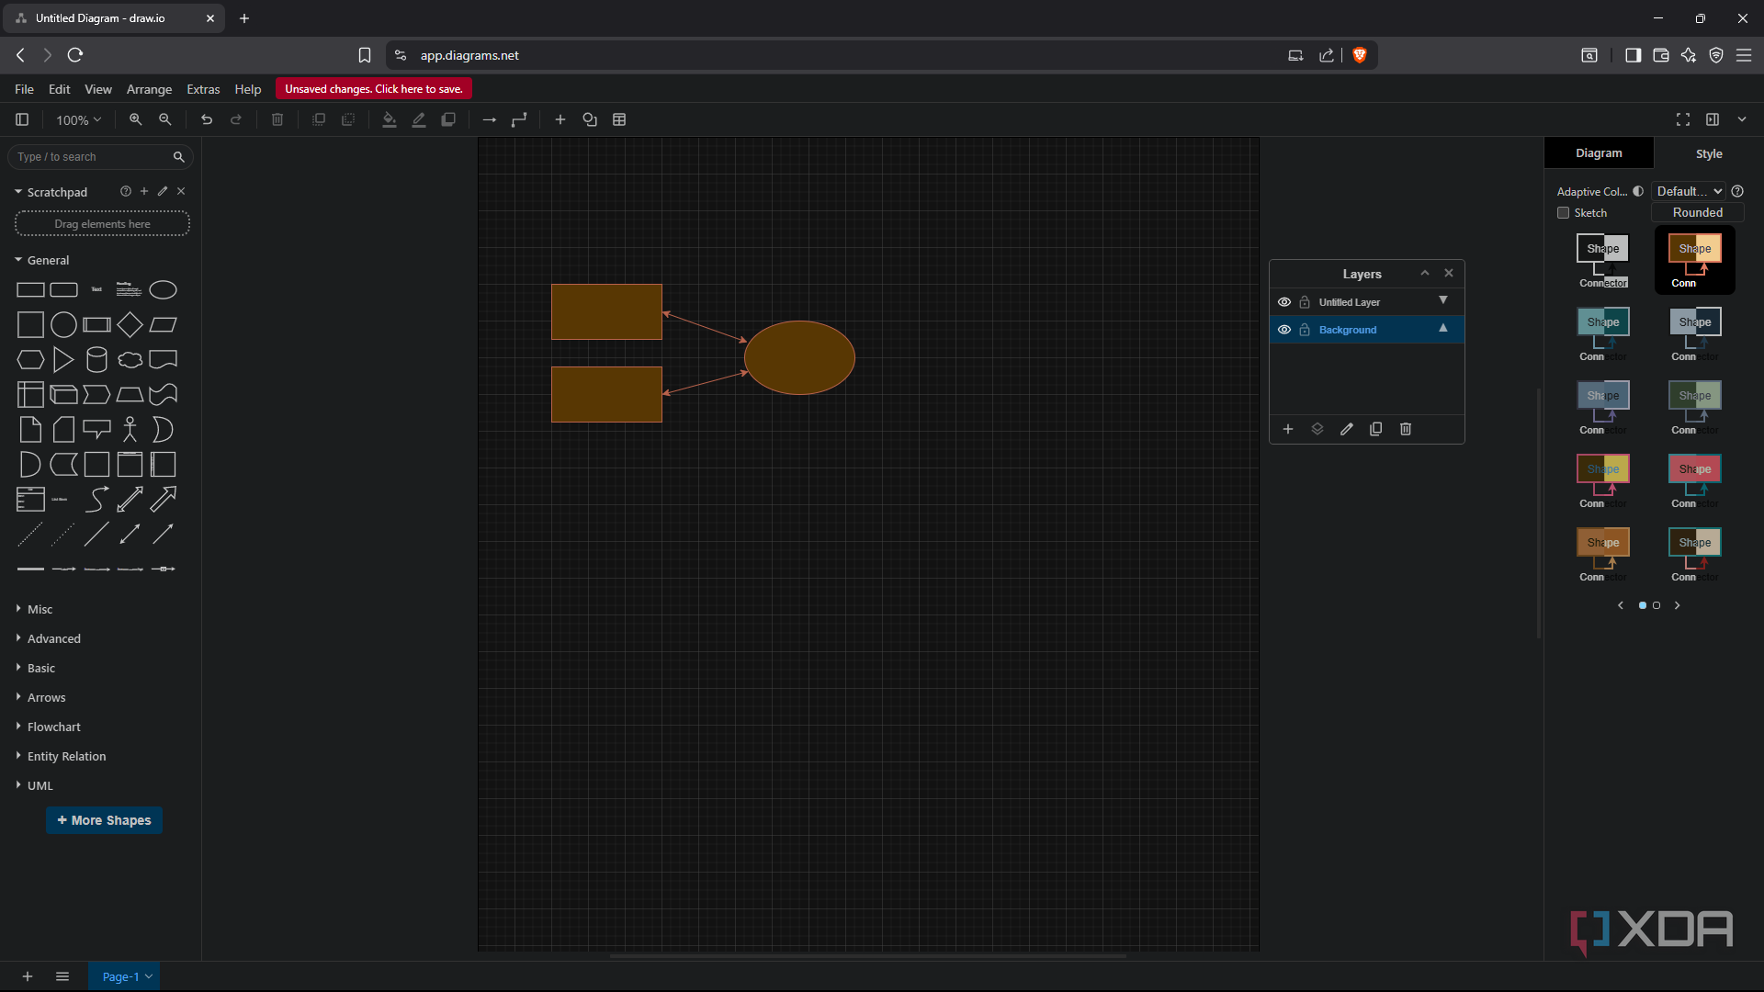1764x992 pixels.
Task: Click the waypoints connector style icon
Action: 519,119
